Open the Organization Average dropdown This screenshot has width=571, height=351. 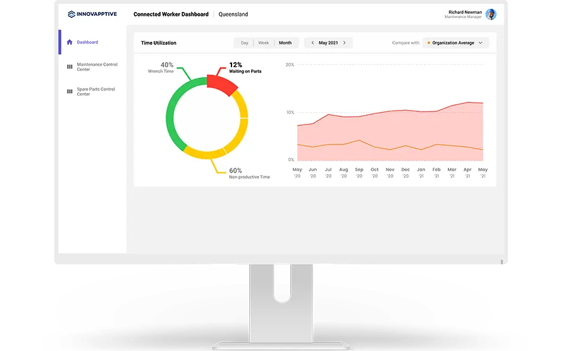pos(455,43)
